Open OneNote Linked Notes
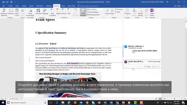This screenshot has height=105, width=187. coord(152,12)
